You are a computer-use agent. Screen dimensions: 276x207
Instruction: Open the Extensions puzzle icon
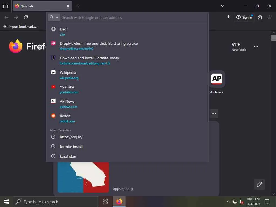(x=260, y=17)
